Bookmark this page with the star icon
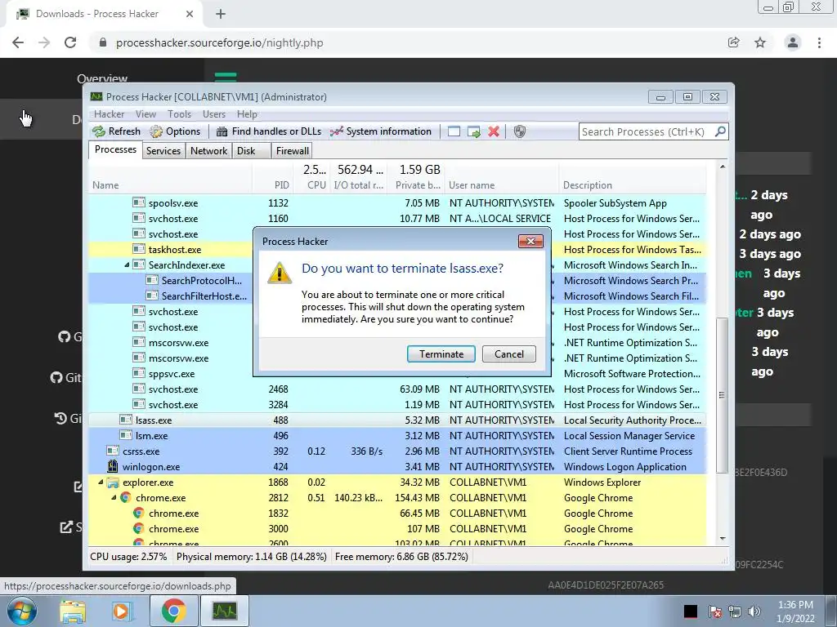837x627 pixels. tap(760, 42)
